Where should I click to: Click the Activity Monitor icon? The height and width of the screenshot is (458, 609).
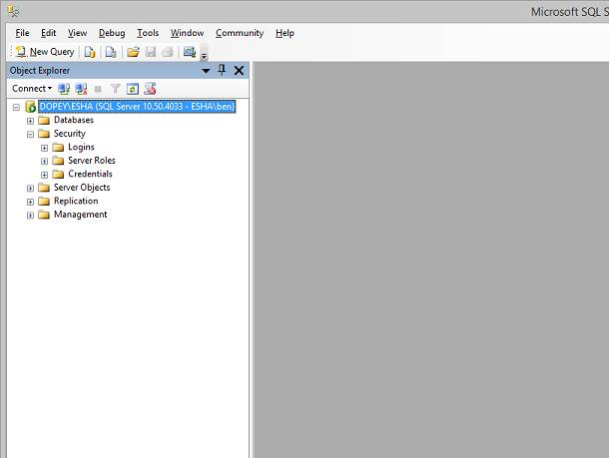coord(190,52)
